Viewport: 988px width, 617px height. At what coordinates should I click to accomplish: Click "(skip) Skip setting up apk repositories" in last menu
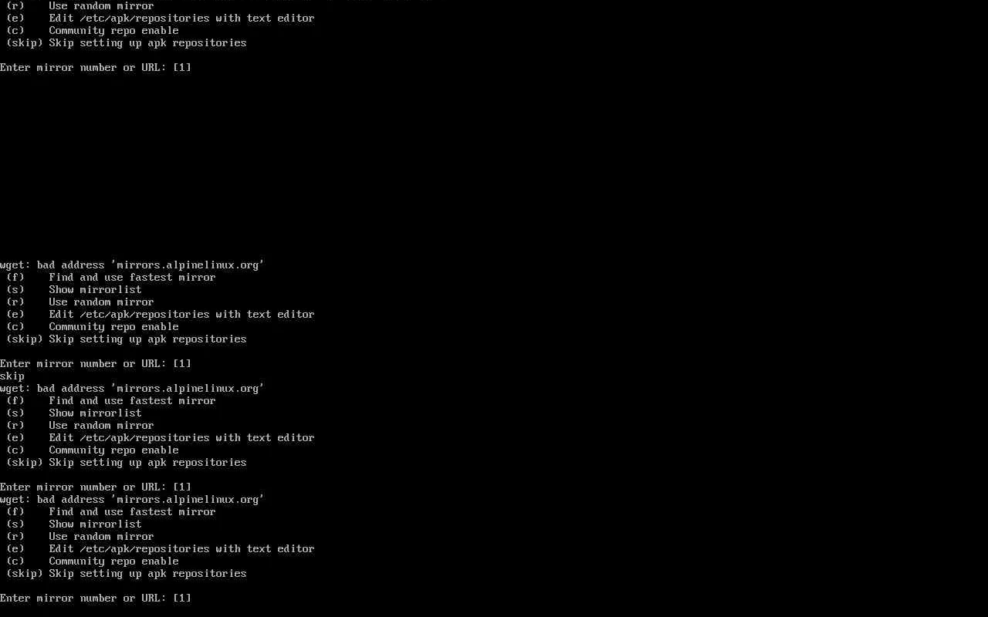127,574
